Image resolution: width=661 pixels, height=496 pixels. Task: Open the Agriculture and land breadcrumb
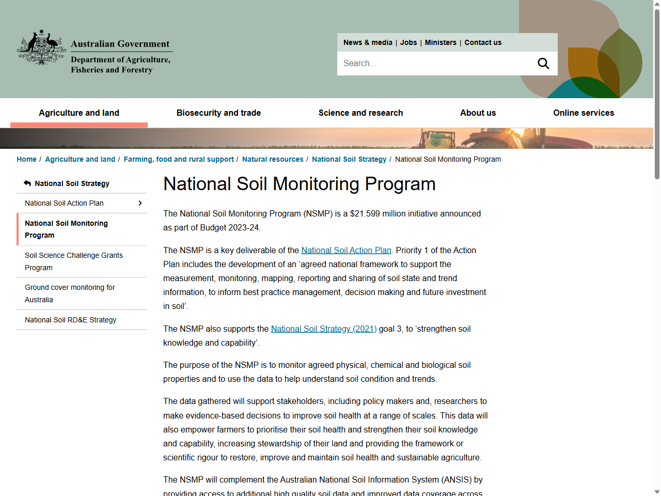click(x=80, y=159)
